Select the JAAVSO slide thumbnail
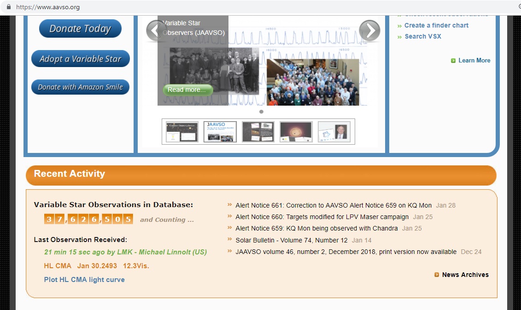 tap(220, 132)
